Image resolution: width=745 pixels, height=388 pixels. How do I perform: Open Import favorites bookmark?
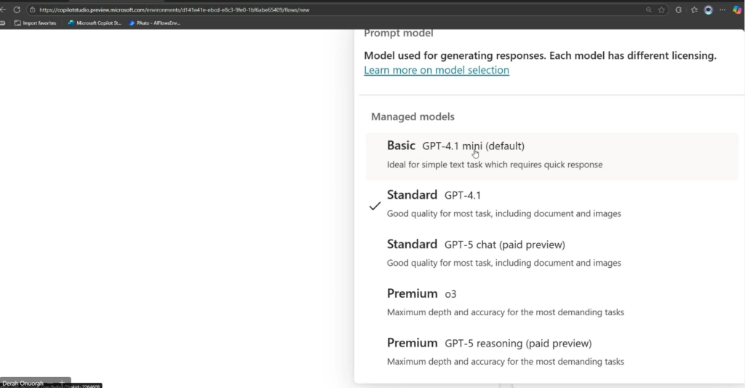[35, 23]
